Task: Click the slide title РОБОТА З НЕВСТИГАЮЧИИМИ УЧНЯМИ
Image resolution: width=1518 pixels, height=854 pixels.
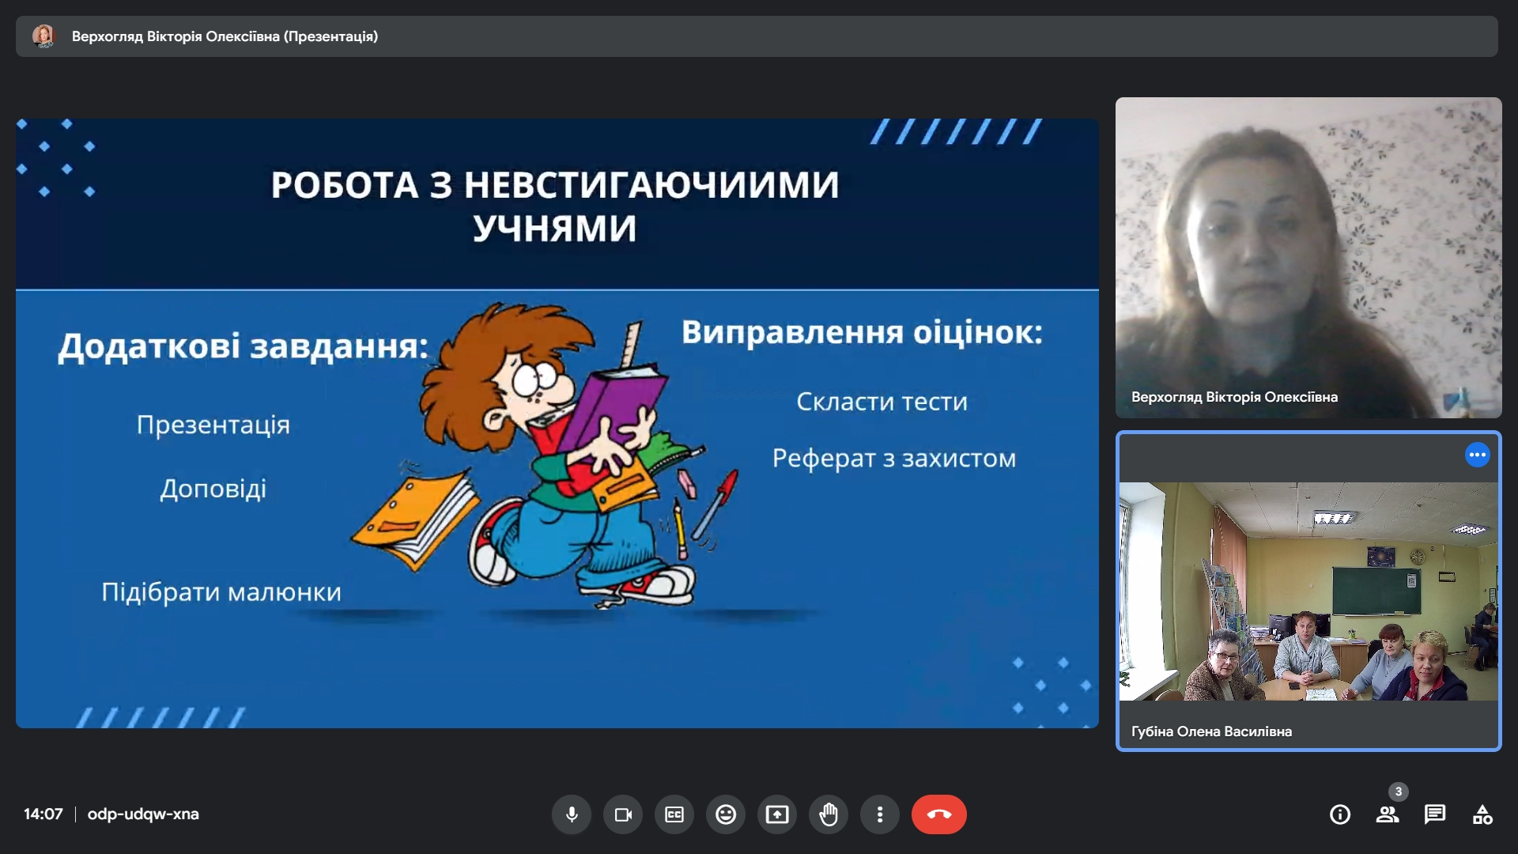Action: 555,206
